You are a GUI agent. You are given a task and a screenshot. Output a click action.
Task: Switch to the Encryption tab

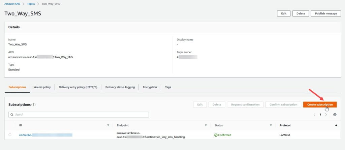(x=150, y=87)
